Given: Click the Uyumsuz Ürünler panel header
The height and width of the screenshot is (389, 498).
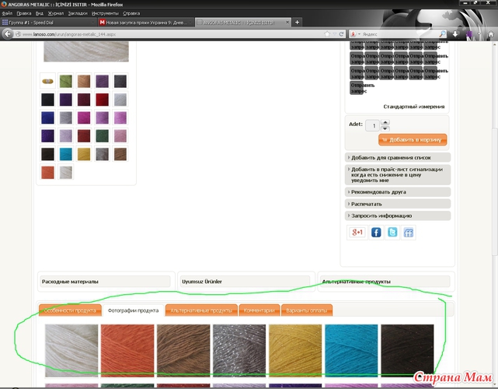Looking at the screenshot, I should click(x=244, y=282).
